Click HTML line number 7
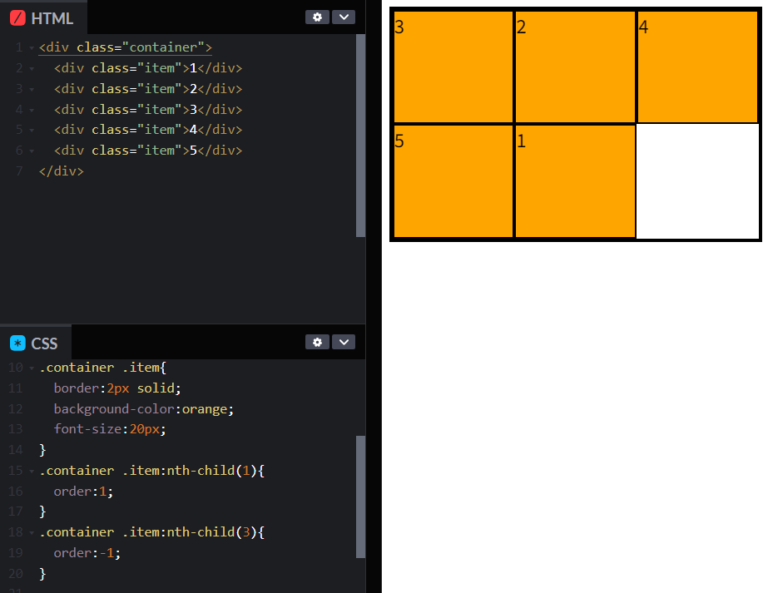The image size is (763, 593). click(19, 171)
